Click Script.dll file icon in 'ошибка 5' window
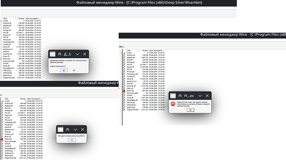Image resolution: width=286 pixels, height=160 pixels. 2,146
